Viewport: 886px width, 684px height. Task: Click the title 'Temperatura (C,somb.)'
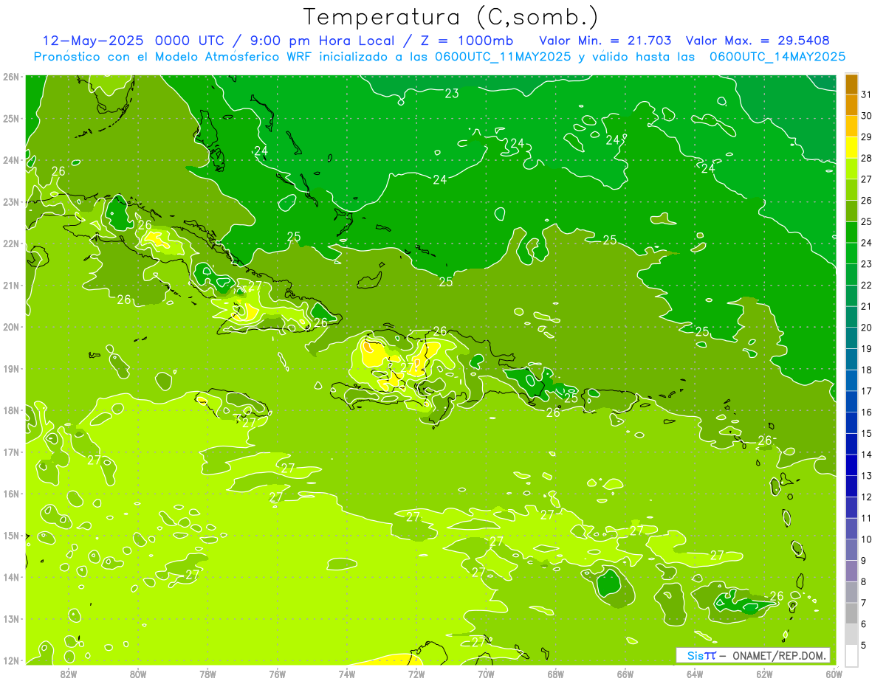[451, 17]
